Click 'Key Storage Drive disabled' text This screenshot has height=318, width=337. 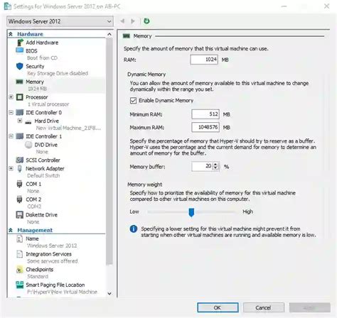pyautogui.click(x=58, y=73)
